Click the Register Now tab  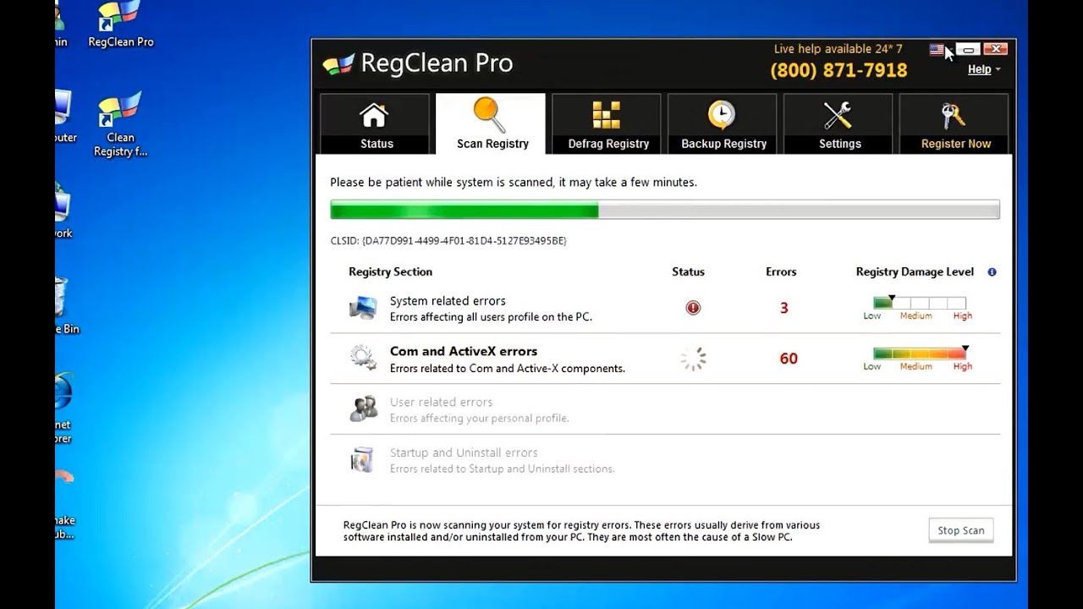(954, 123)
